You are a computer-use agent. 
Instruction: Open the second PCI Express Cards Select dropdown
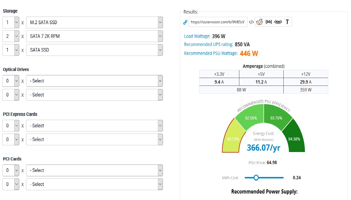[x=94, y=139]
